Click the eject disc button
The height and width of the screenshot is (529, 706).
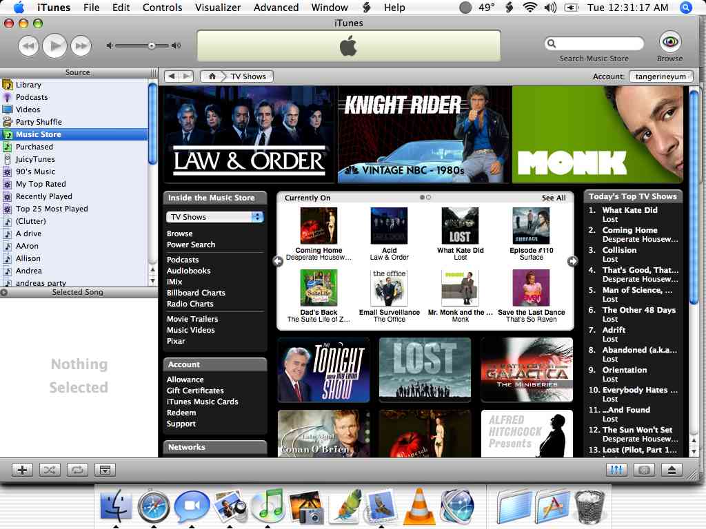coord(672,470)
